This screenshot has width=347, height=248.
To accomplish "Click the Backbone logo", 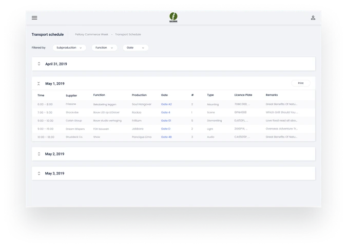I will coord(173,17).
